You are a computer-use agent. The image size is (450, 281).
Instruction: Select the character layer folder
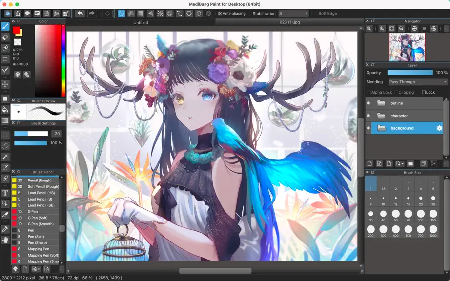point(407,116)
